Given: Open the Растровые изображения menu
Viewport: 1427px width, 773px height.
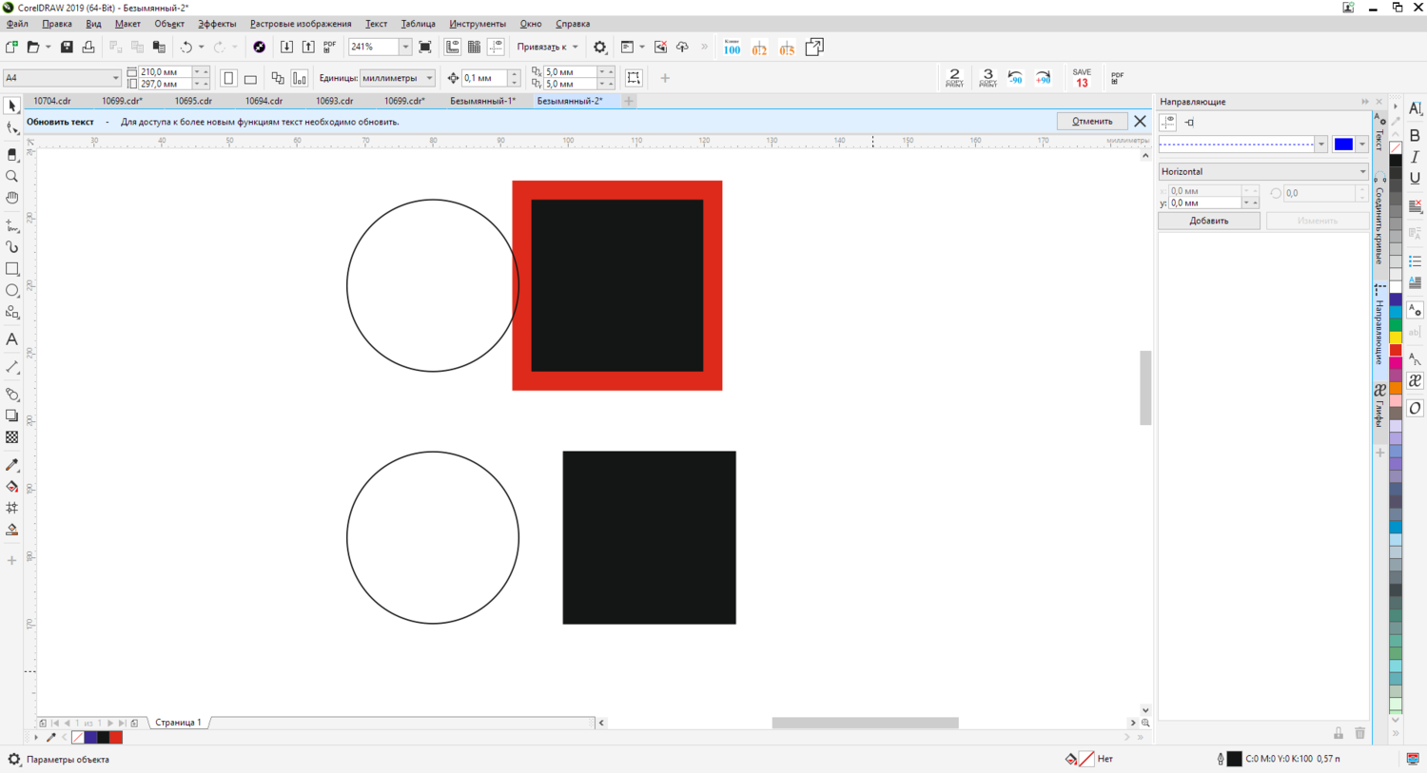Looking at the screenshot, I should (301, 24).
